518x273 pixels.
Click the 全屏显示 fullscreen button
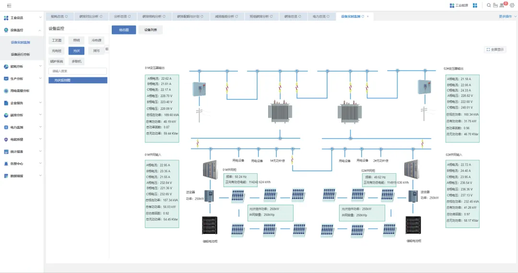click(x=495, y=49)
